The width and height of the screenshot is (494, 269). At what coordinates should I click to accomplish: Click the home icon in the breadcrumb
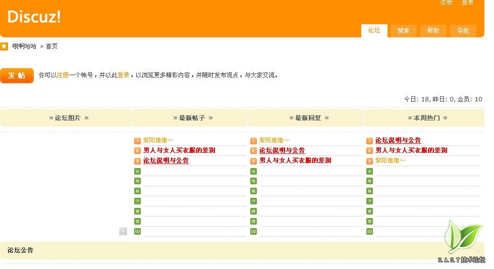[x=4, y=46]
